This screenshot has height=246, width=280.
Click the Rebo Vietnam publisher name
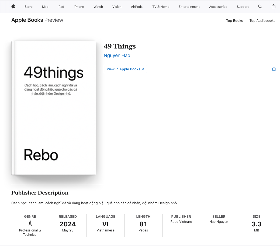(x=181, y=222)
